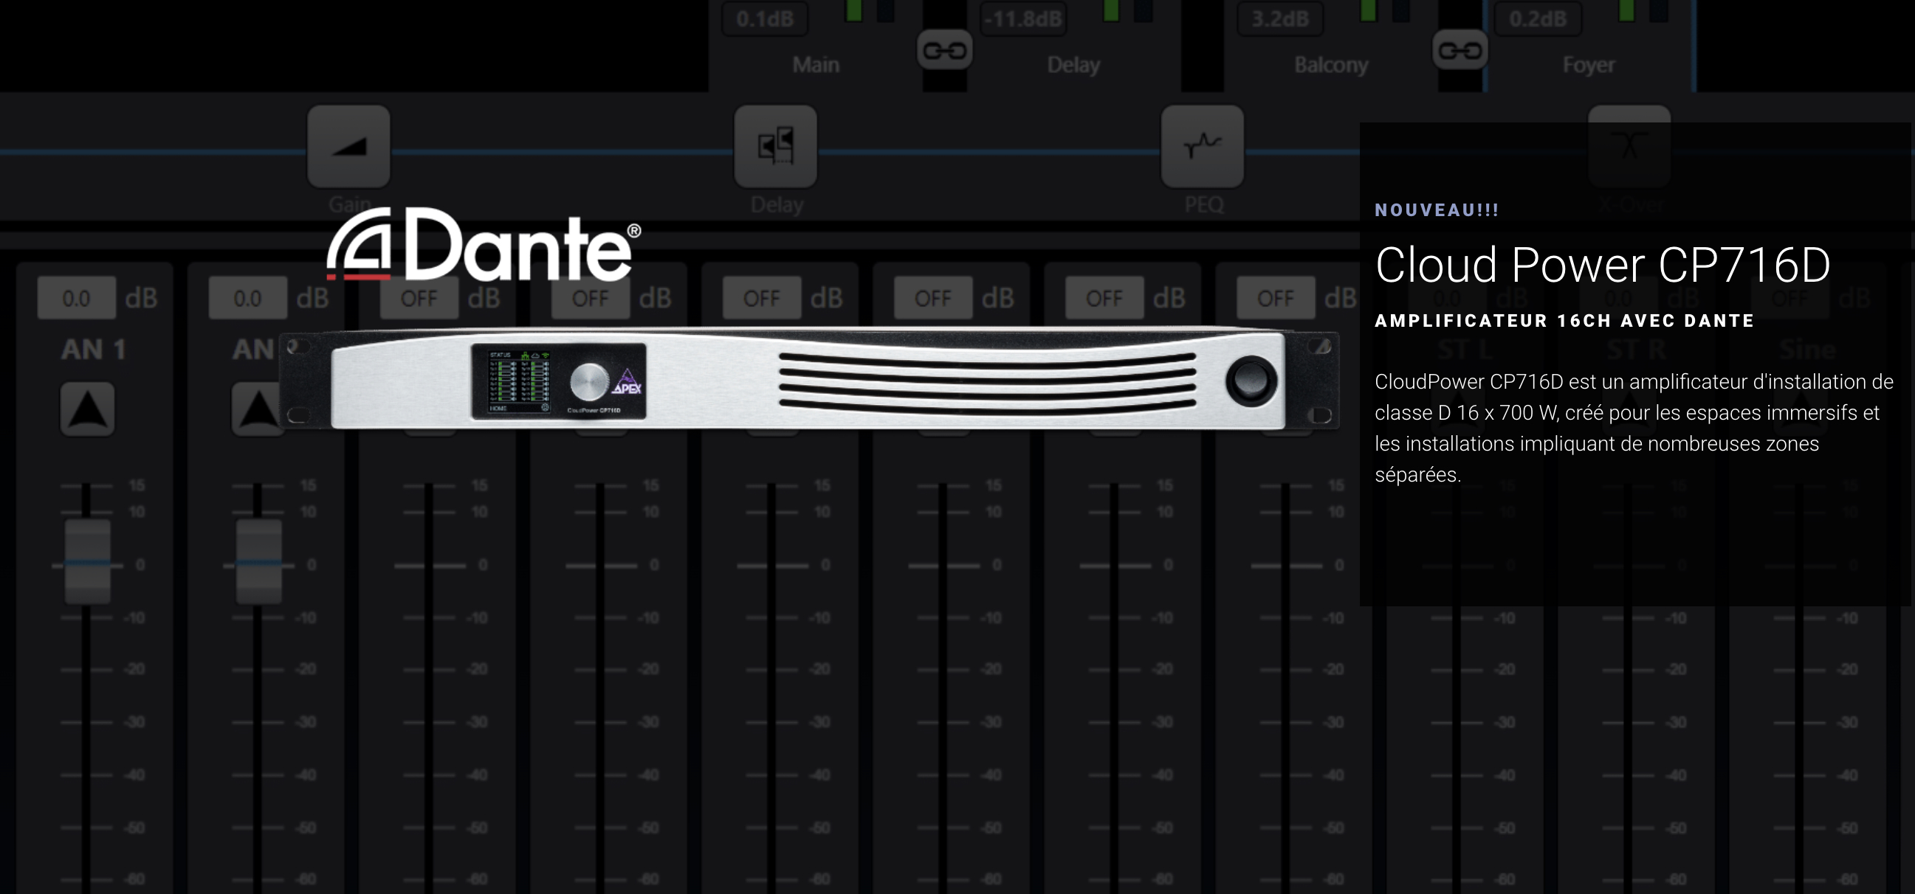This screenshot has width=1915, height=894.
Task: Toggle the link between Balcony and Foyer
Action: tap(1460, 50)
